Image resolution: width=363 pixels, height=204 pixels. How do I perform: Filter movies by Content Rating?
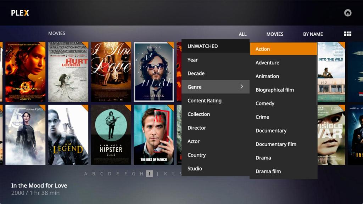pyautogui.click(x=205, y=101)
